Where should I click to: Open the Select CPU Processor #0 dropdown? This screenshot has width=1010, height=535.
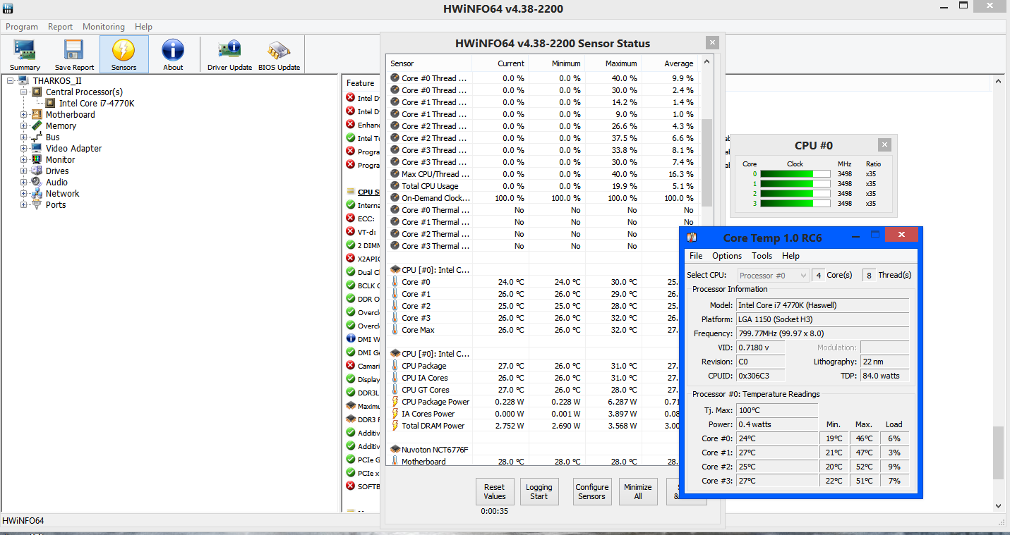point(773,276)
